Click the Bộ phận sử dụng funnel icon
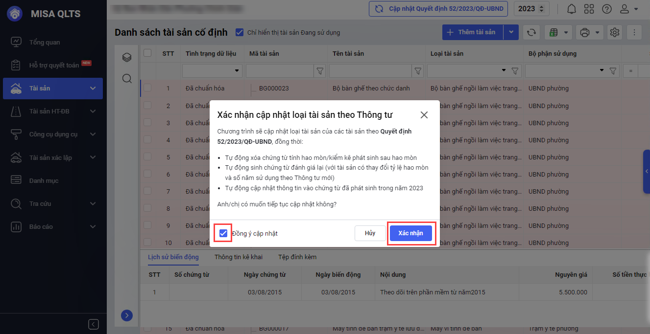 click(613, 71)
